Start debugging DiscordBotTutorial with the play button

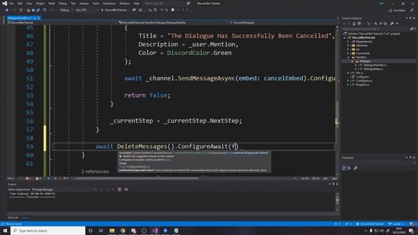coord(114,10)
